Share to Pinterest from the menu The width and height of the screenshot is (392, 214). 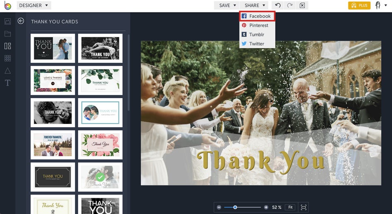(257, 25)
